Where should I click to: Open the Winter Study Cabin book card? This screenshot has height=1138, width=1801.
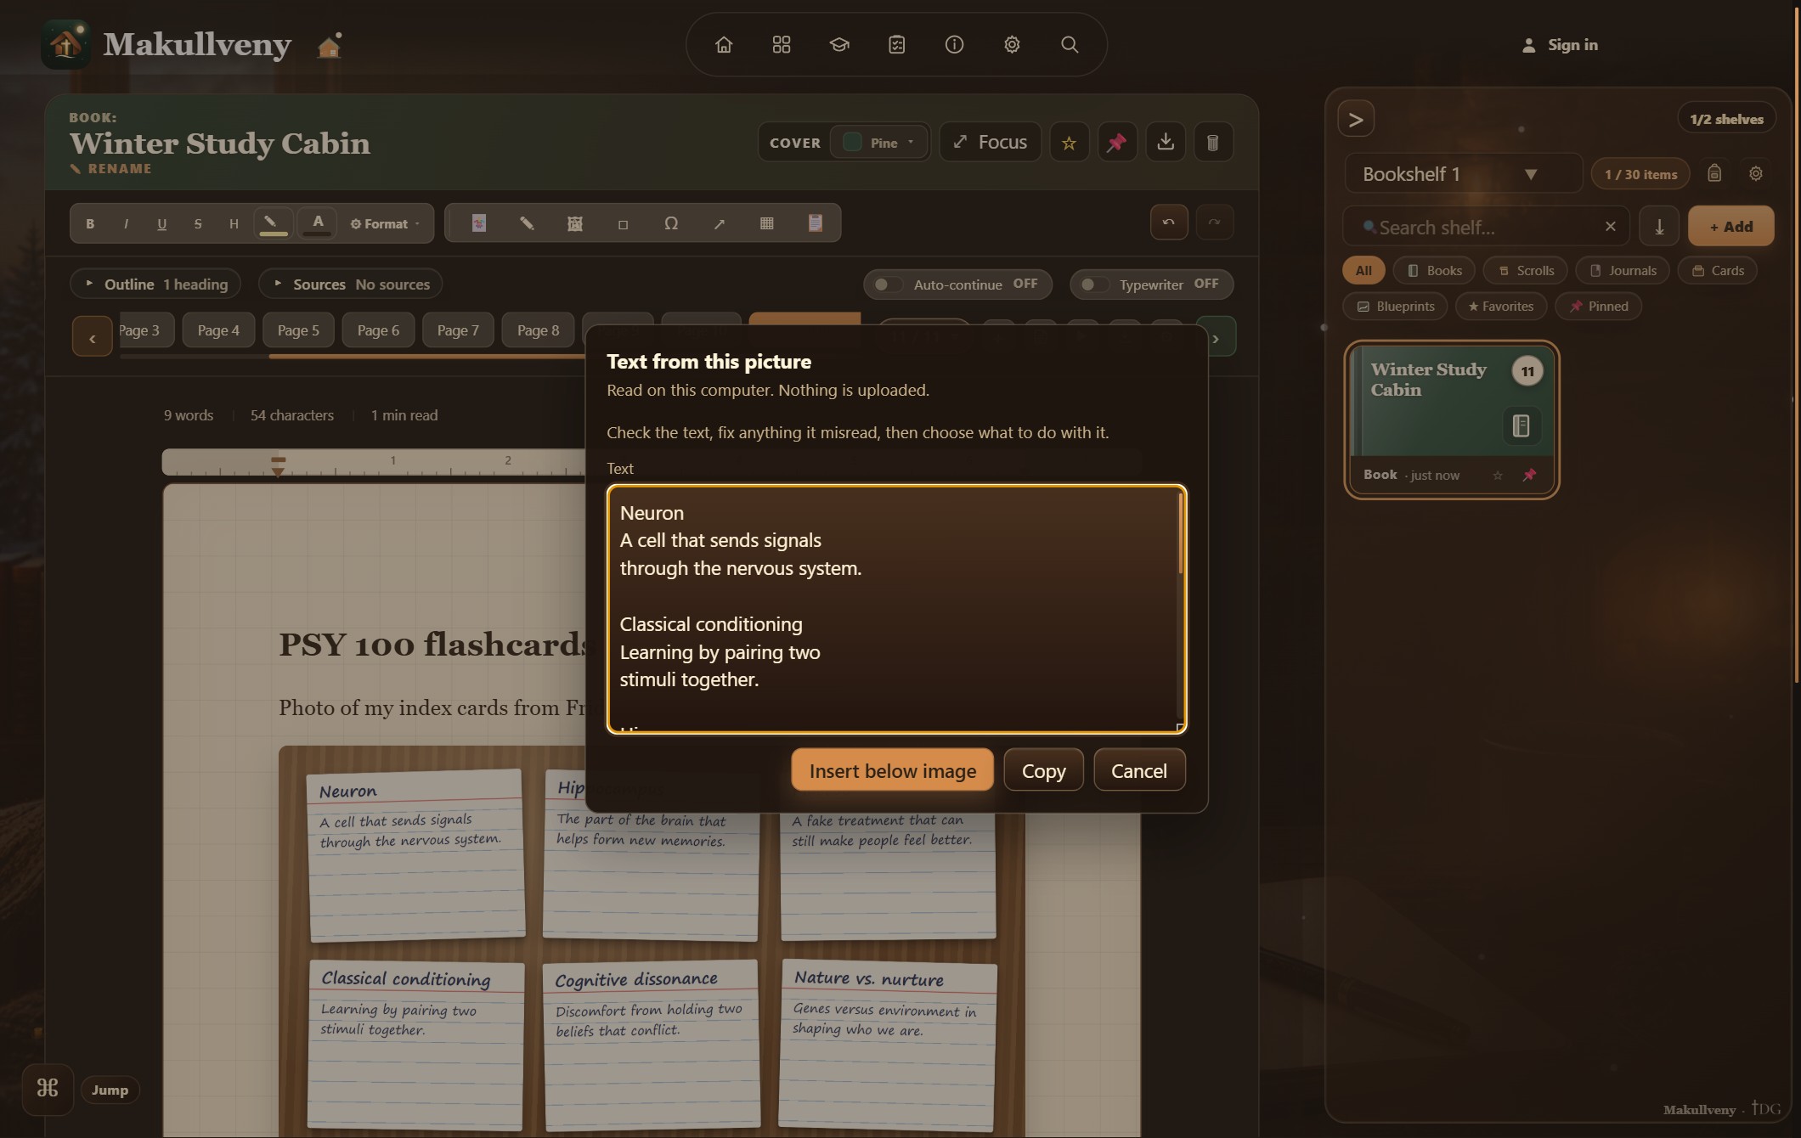tap(1452, 420)
